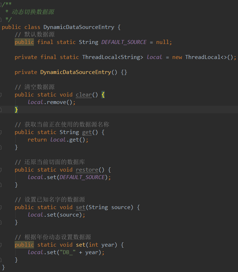Click the final closing brace of the class

click(3, 267)
